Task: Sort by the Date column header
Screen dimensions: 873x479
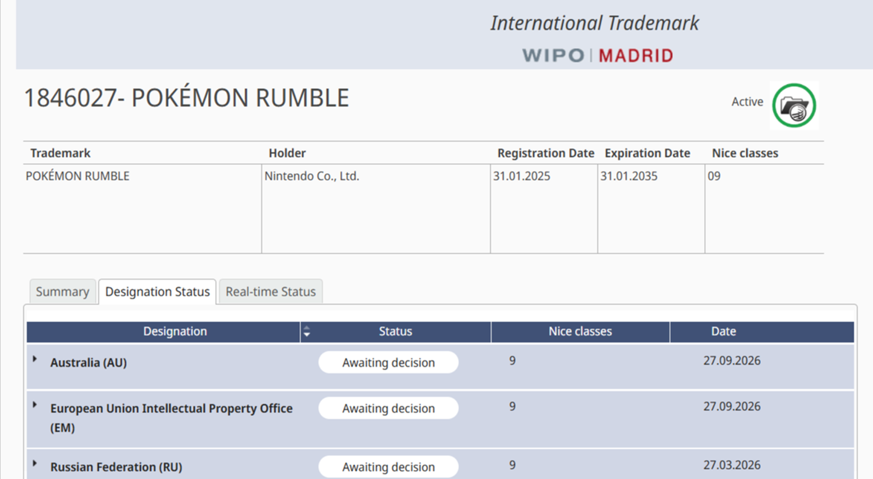Action: (x=723, y=332)
